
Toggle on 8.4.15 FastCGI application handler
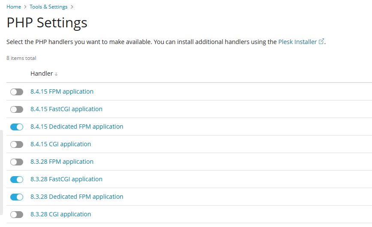[x=17, y=109]
